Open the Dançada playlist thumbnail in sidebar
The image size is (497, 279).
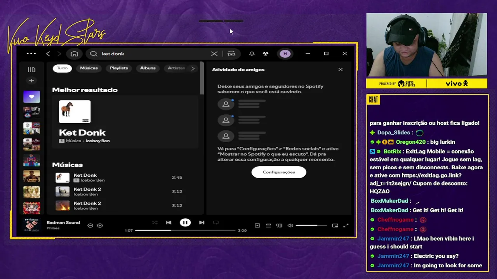[x=32, y=208]
